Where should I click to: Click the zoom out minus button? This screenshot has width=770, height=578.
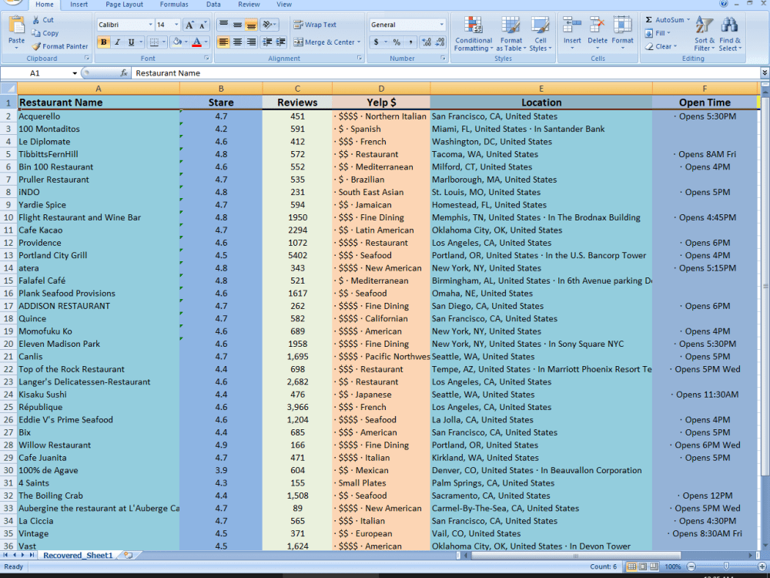pyautogui.click(x=691, y=566)
